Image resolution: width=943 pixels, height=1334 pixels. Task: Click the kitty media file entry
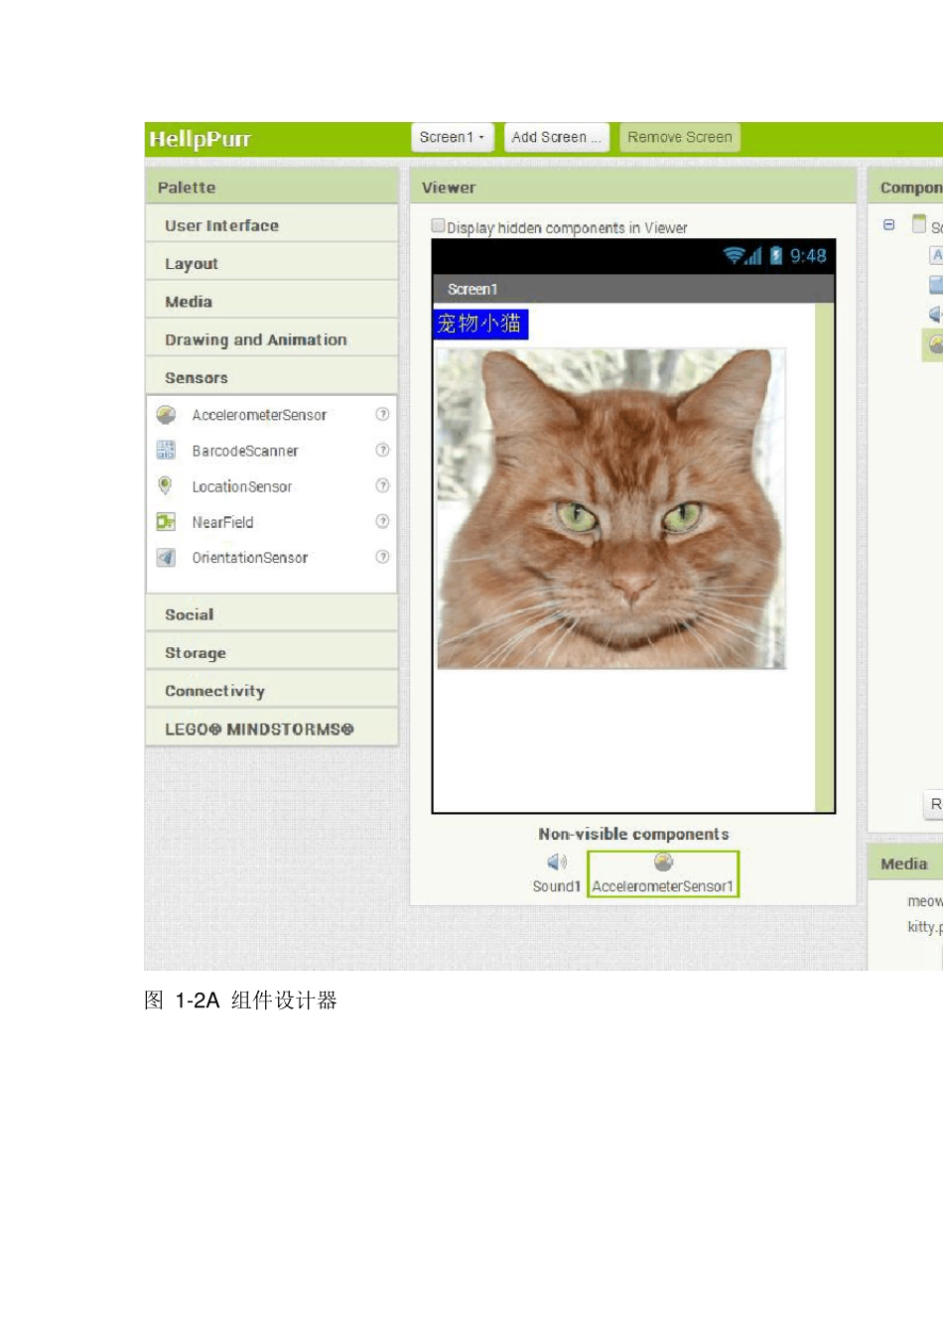click(x=925, y=927)
